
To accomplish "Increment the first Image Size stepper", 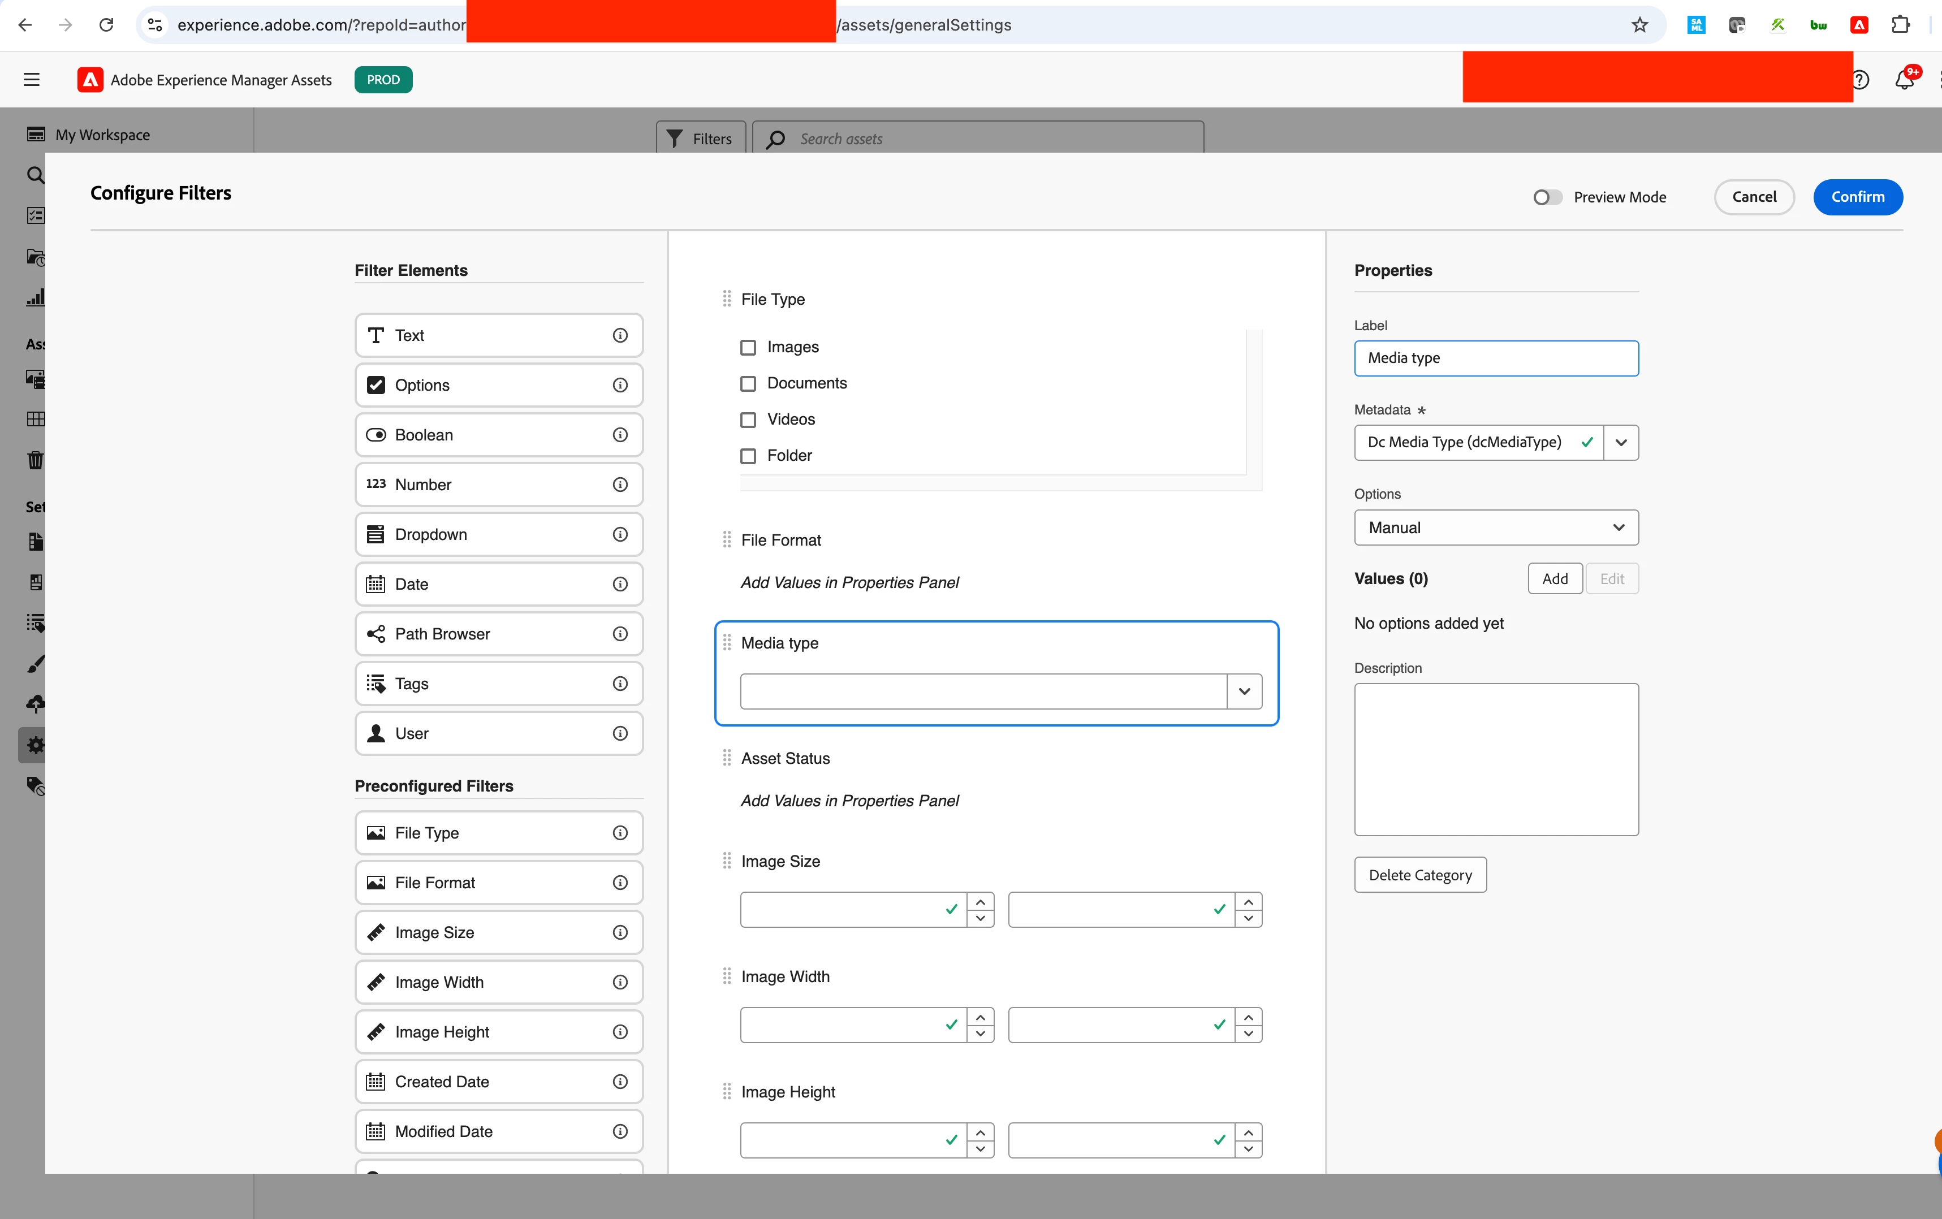I will [980, 902].
